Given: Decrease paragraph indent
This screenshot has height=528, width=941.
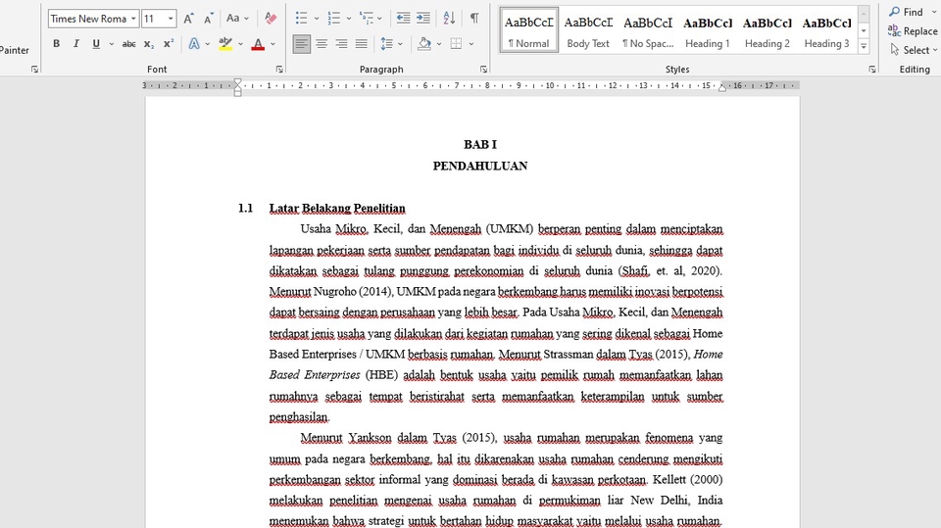Looking at the screenshot, I should pos(403,19).
